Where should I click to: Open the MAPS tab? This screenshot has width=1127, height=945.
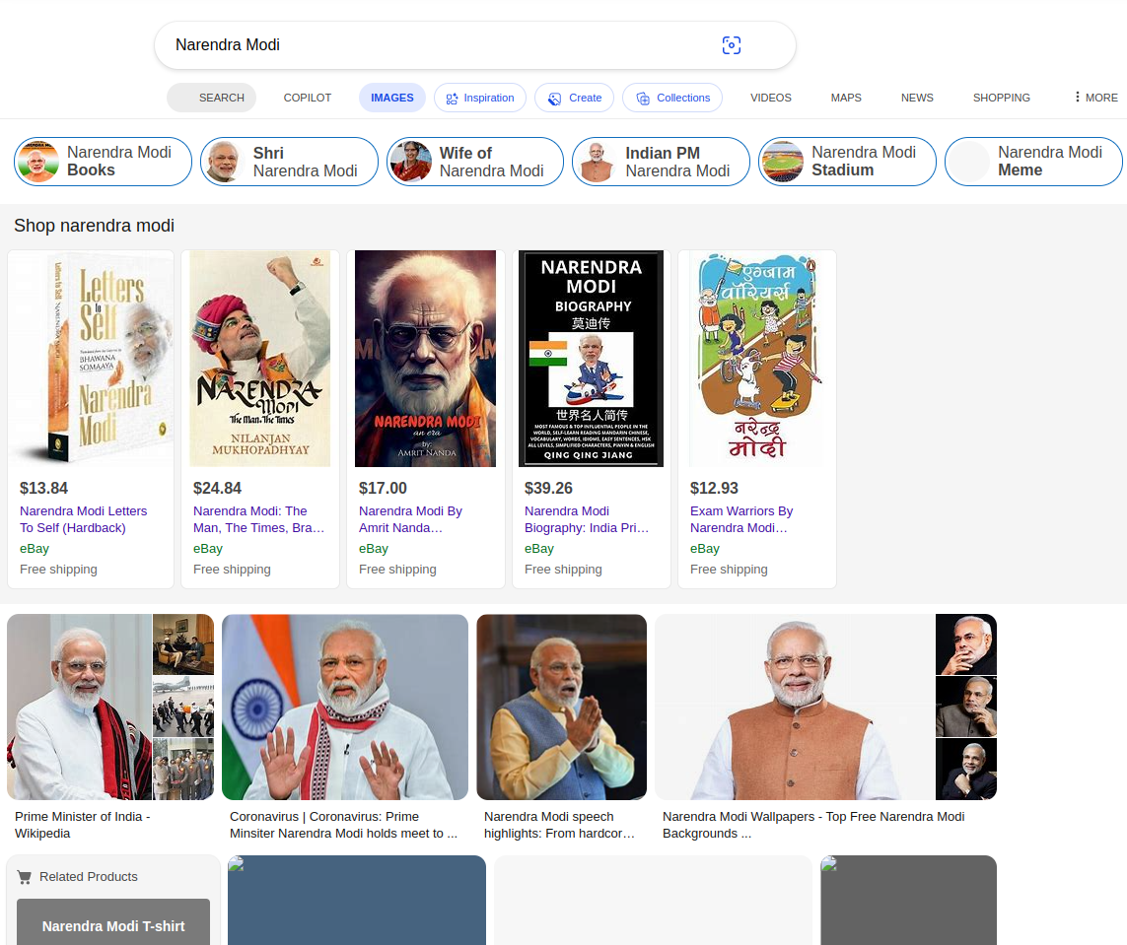(845, 98)
